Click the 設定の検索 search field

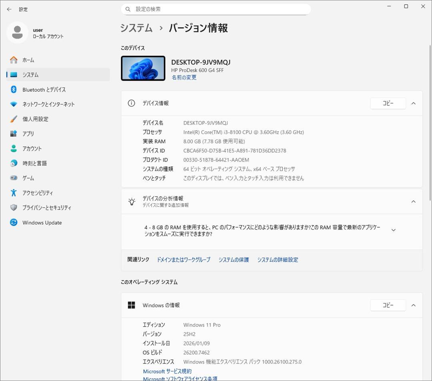[x=216, y=9]
